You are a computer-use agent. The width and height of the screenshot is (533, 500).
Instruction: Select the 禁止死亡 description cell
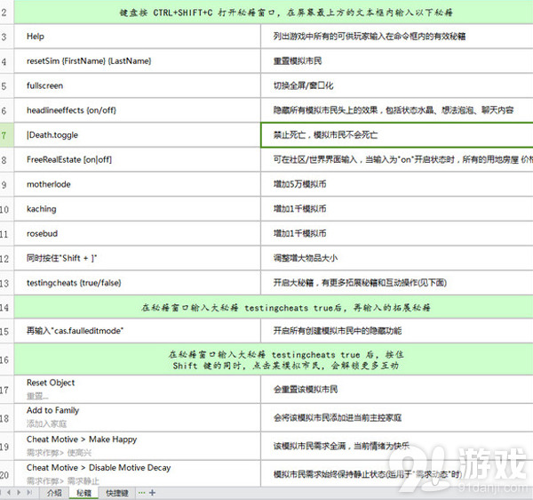(397, 135)
